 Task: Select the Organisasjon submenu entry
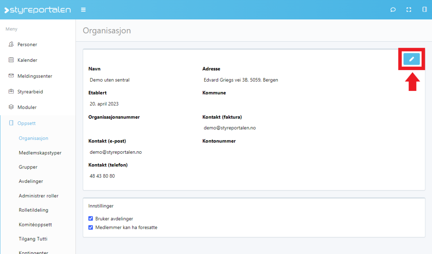[33, 138]
